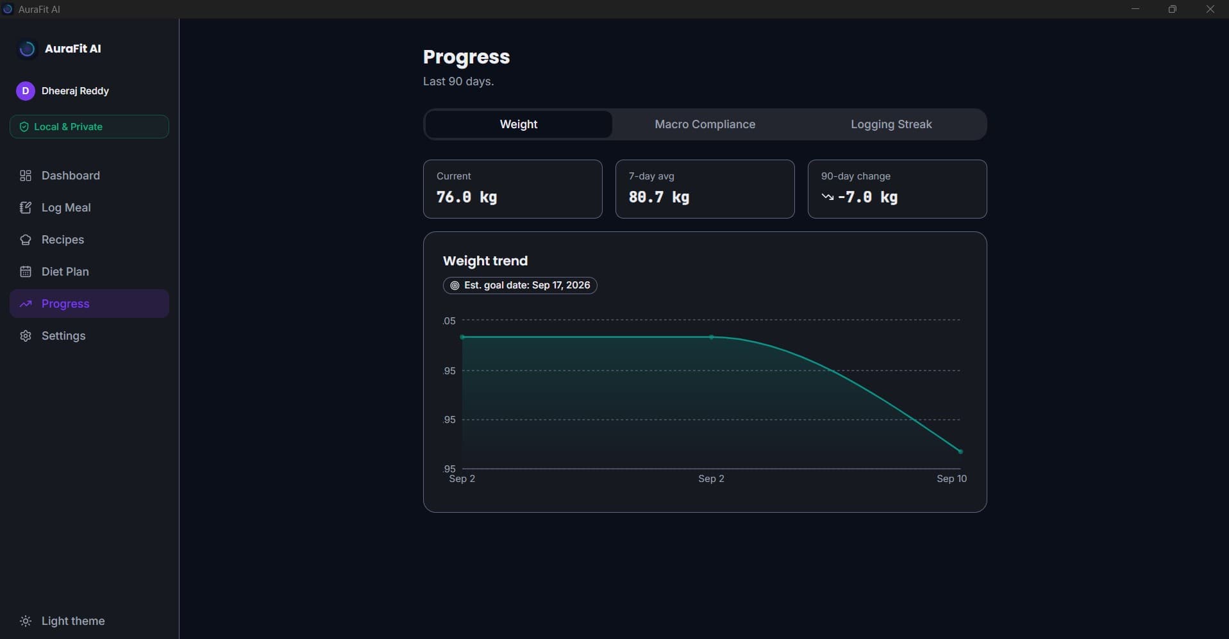The width and height of the screenshot is (1229, 639).
Task: Click the Diet Plan calendar icon
Action: click(x=26, y=272)
